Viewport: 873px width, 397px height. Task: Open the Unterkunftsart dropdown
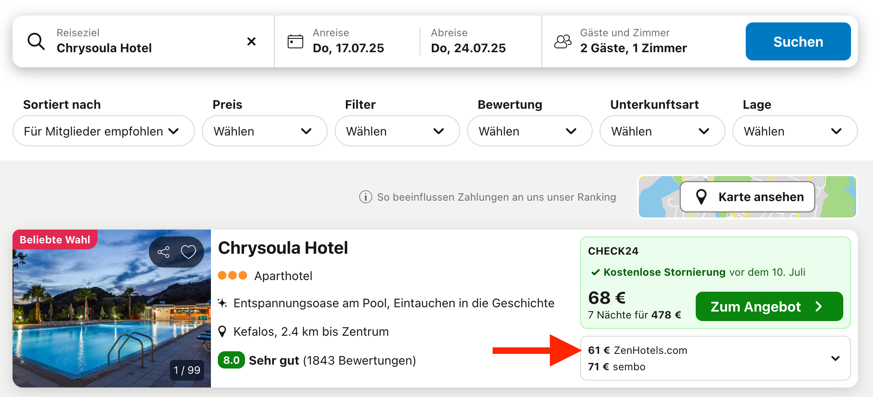662,131
